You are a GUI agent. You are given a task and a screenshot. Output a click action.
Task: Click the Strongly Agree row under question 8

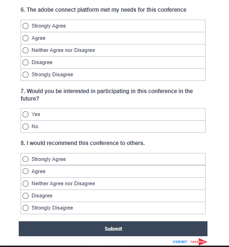(x=113, y=159)
